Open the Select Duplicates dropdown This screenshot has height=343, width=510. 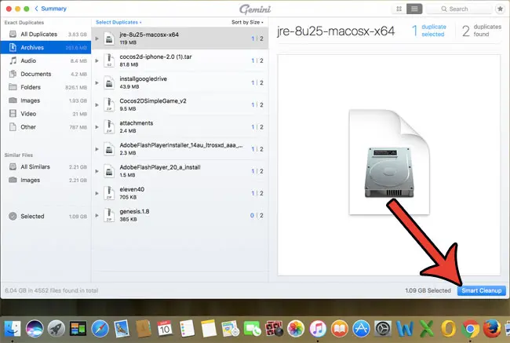[118, 22]
